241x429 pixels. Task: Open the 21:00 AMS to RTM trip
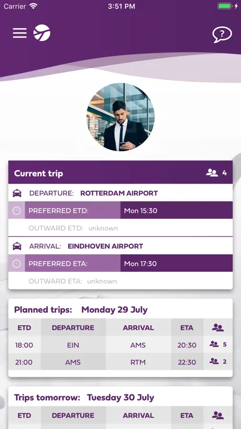[x=120, y=362]
